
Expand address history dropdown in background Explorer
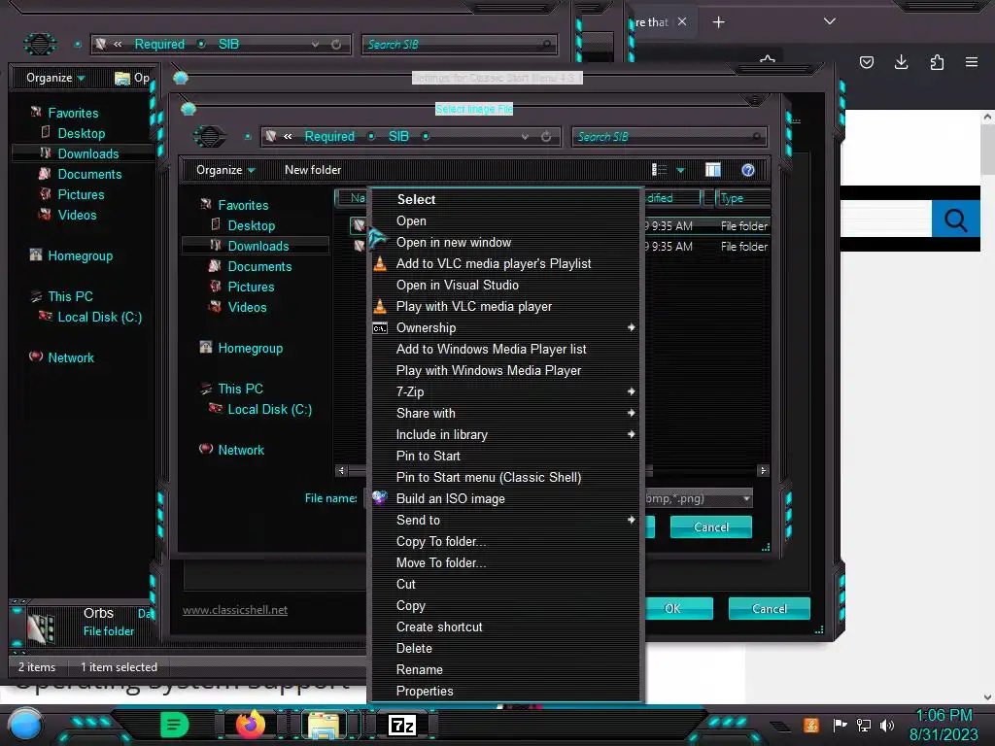tap(316, 45)
